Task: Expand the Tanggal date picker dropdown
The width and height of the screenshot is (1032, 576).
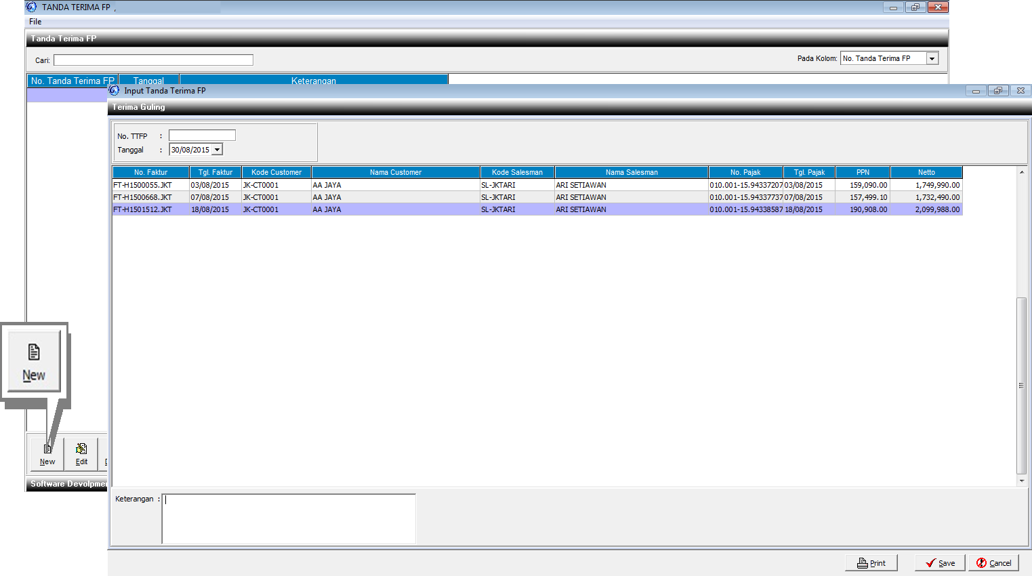Action: (x=218, y=150)
